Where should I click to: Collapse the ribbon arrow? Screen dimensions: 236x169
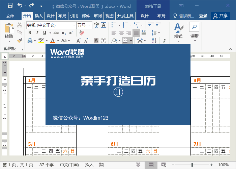[231, 49]
